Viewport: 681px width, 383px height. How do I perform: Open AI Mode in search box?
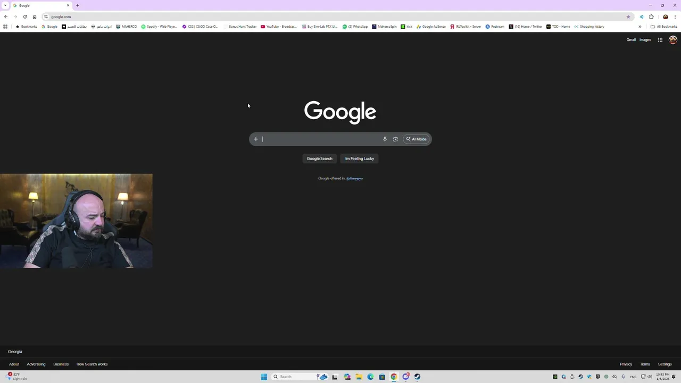tap(416, 139)
